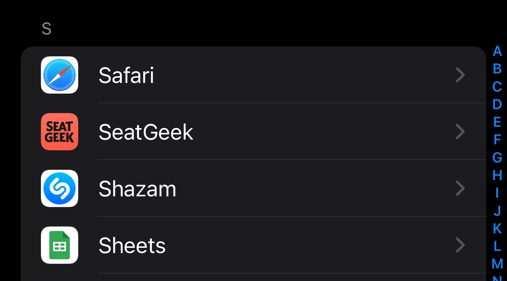Image resolution: width=507 pixels, height=281 pixels.
Task: Jump to letter A in index
Action: click(x=497, y=51)
